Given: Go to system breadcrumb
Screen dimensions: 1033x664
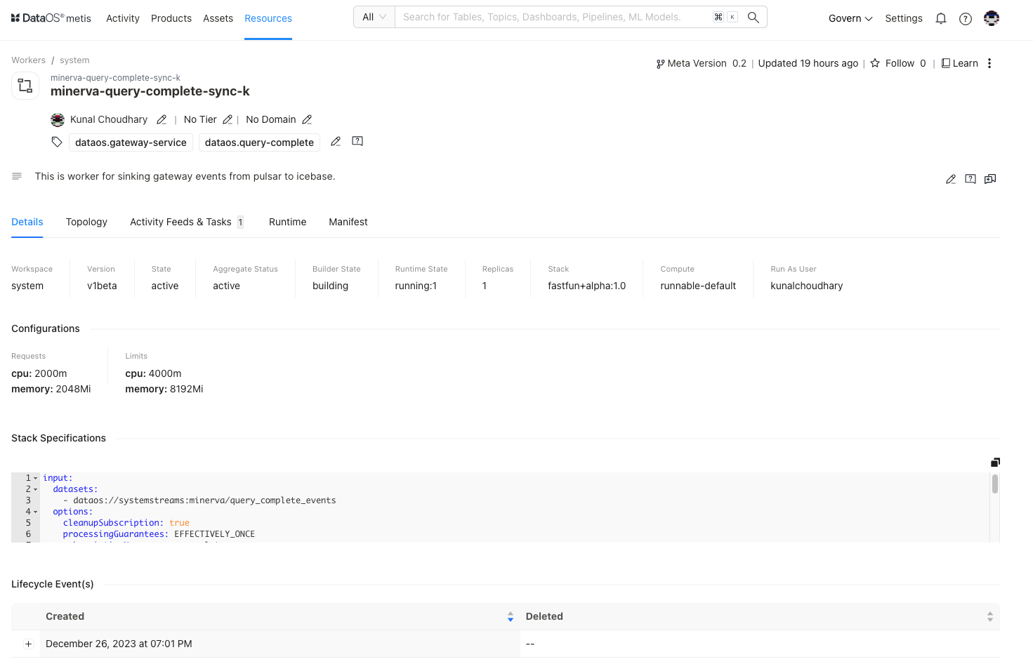Looking at the screenshot, I should [74, 60].
